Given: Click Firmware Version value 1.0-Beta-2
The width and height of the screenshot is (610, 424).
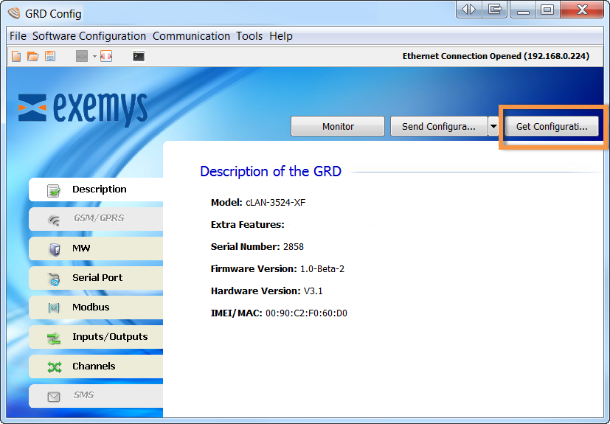Looking at the screenshot, I should [x=322, y=269].
